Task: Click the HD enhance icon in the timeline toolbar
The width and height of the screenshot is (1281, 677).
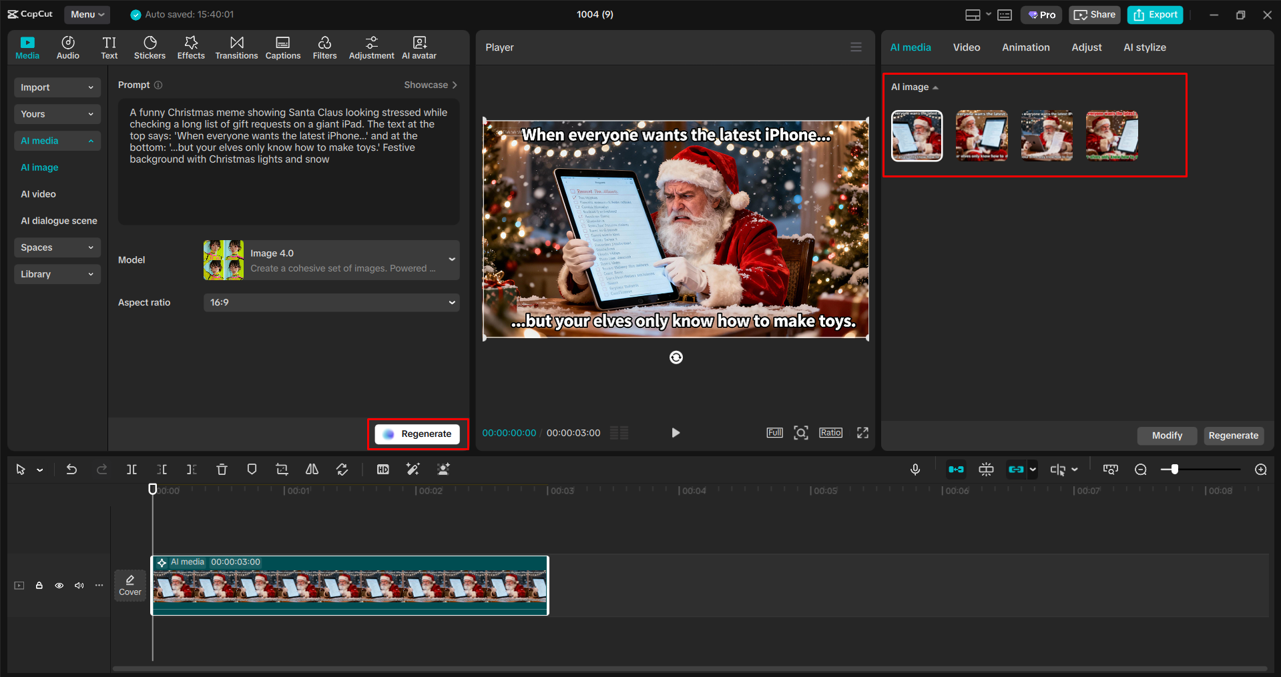Action: [x=382, y=469]
